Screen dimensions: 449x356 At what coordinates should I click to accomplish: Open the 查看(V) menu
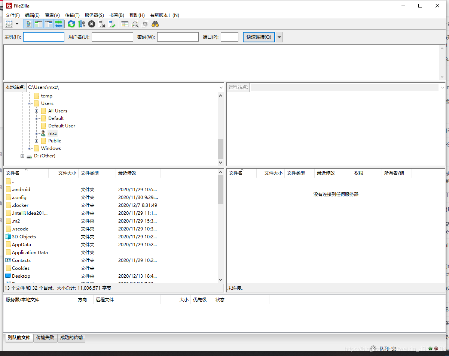coord(52,15)
